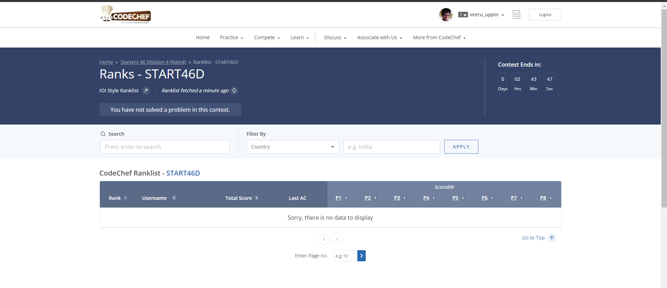Open the Country filter dropdown

pyautogui.click(x=293, y=147)
